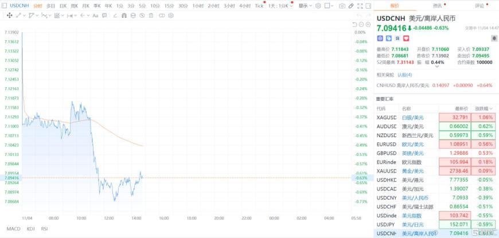Viewport: 499px width, 238px height.
Task: Open the 认股(4) warrants link
Action: tap(405, 75)
